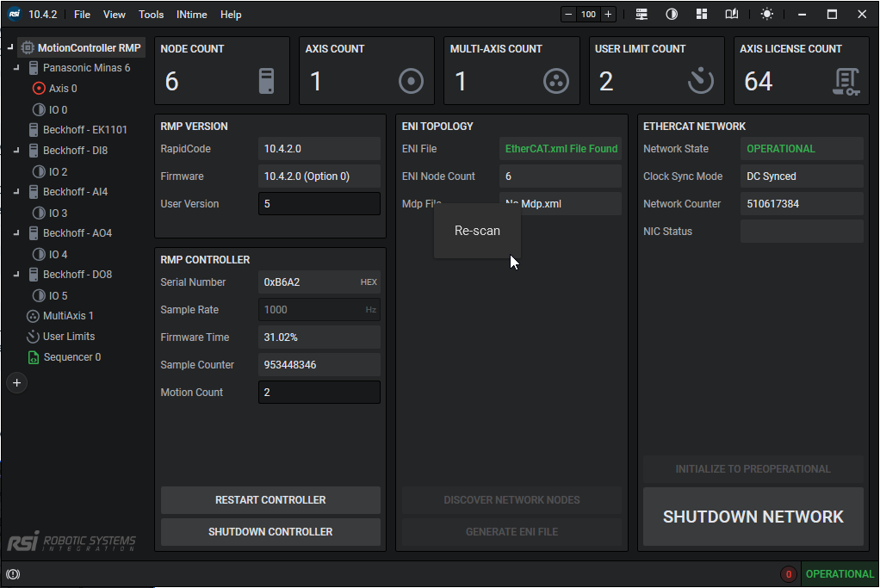Open the View menu
This screenshot has height=588, width=880.
[x=114, y=15]
